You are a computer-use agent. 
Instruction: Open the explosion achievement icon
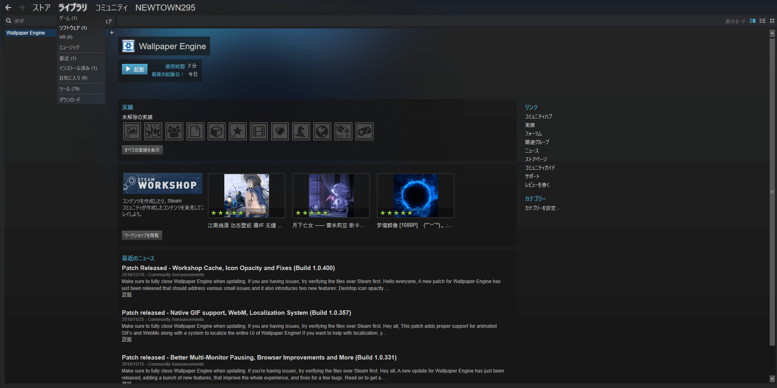(153, 131)
